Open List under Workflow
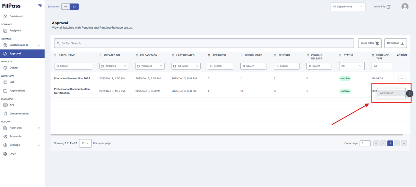The image size is (416, 187). pos(12,82)
